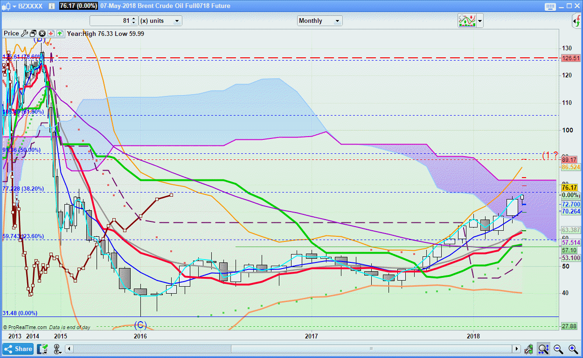Click the 72.700 blue price label

(571, 204)
